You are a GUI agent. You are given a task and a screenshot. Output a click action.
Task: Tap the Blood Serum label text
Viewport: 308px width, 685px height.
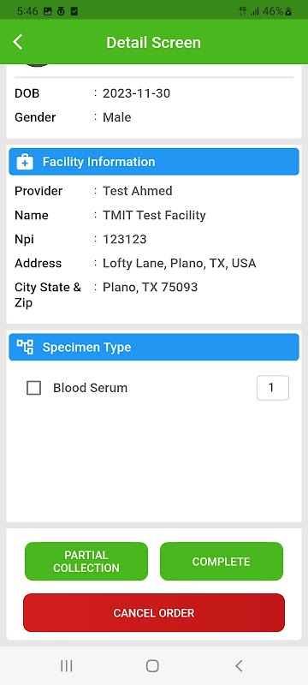[x=91, y=388]
